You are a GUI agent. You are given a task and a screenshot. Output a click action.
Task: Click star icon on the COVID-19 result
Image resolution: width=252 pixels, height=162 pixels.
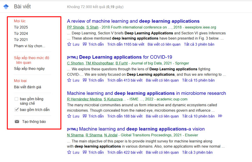coord(69,80)
